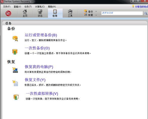Click the Veritas title bar app icon
This screenshot has height=119, width=148.
pos(2,2)
